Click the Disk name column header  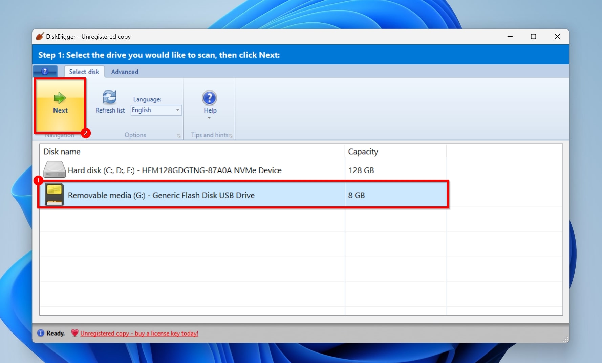[x=192, y=152]
